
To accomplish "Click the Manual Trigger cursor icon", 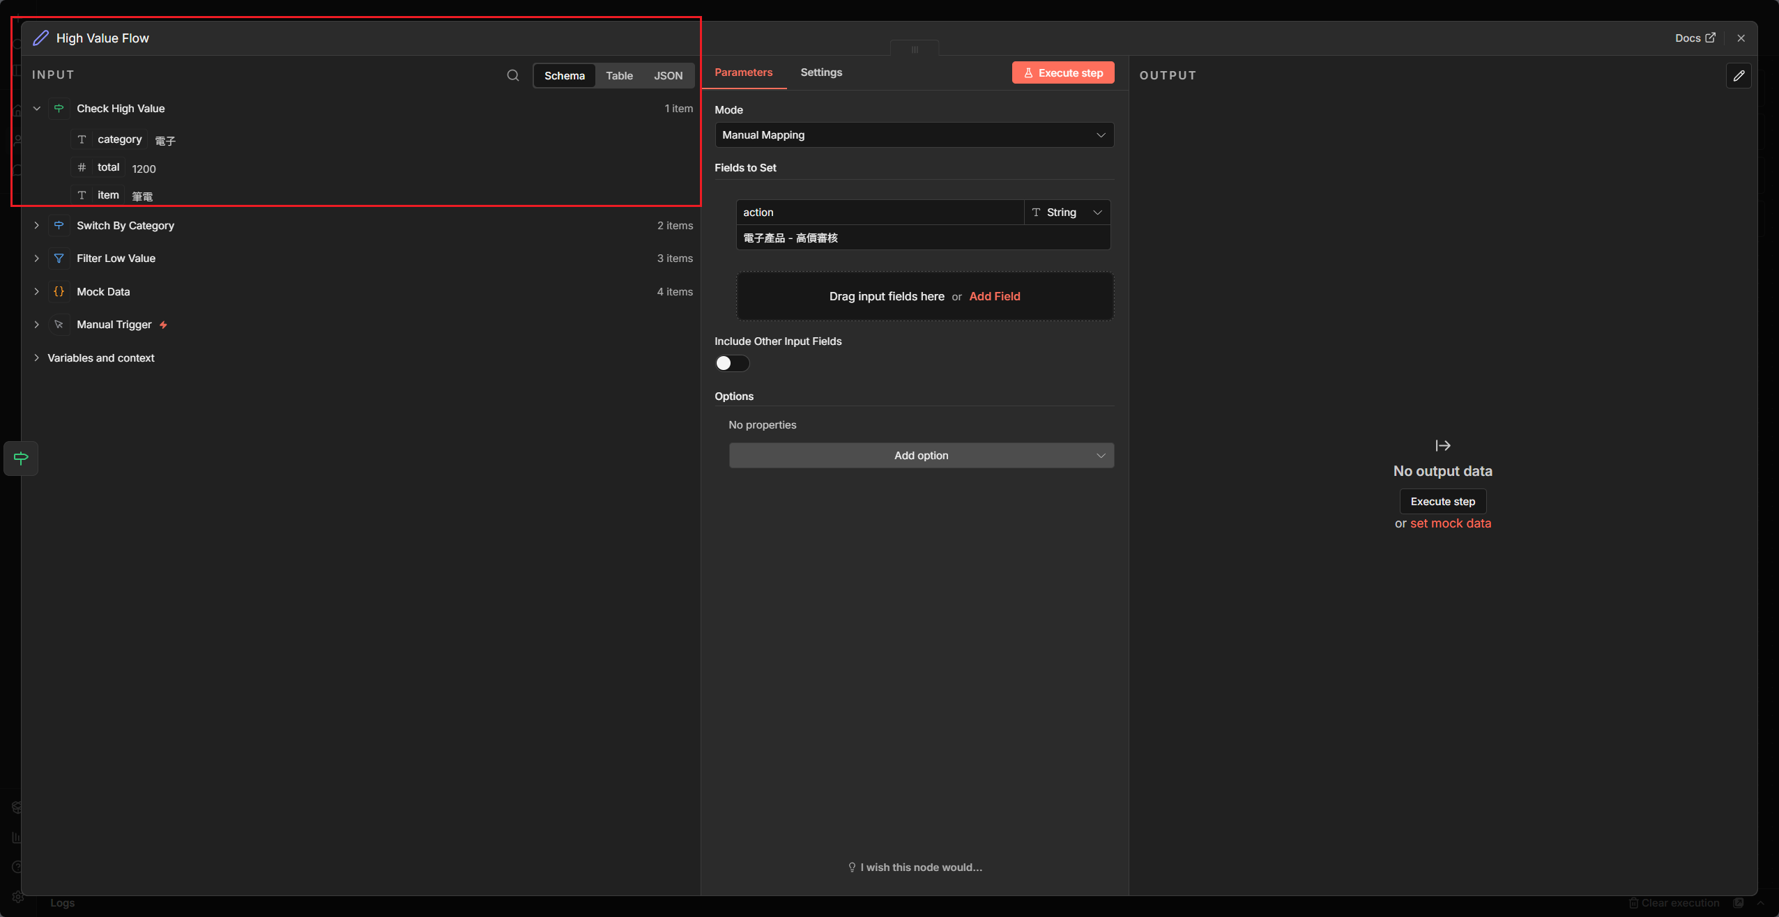I will coord(59,325).
